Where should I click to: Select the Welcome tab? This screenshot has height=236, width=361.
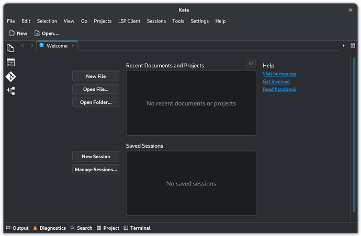click(57, 46)
